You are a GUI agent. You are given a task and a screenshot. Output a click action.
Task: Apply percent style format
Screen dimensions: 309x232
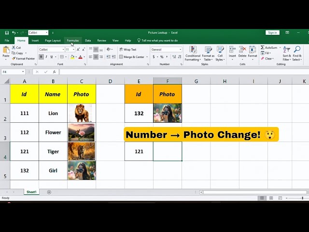162,57
